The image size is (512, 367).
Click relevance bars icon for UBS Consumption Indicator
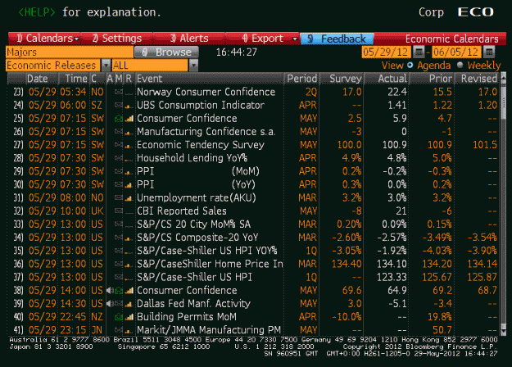(x=129, y=106)
